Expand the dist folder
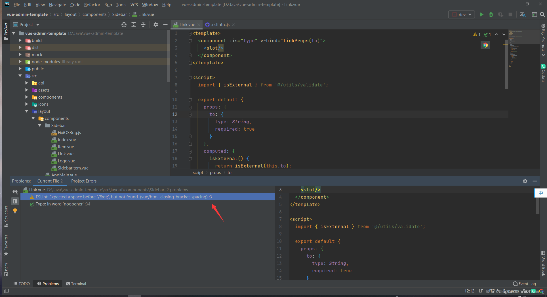This screenshot has width=547, height=297. click(x=20, y=48)
